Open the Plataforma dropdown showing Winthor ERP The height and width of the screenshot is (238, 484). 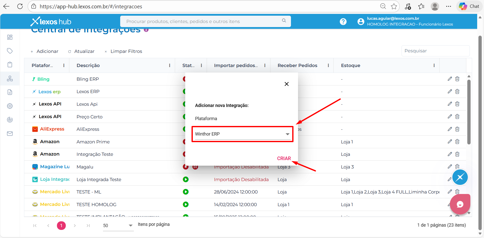pos(242,134)
